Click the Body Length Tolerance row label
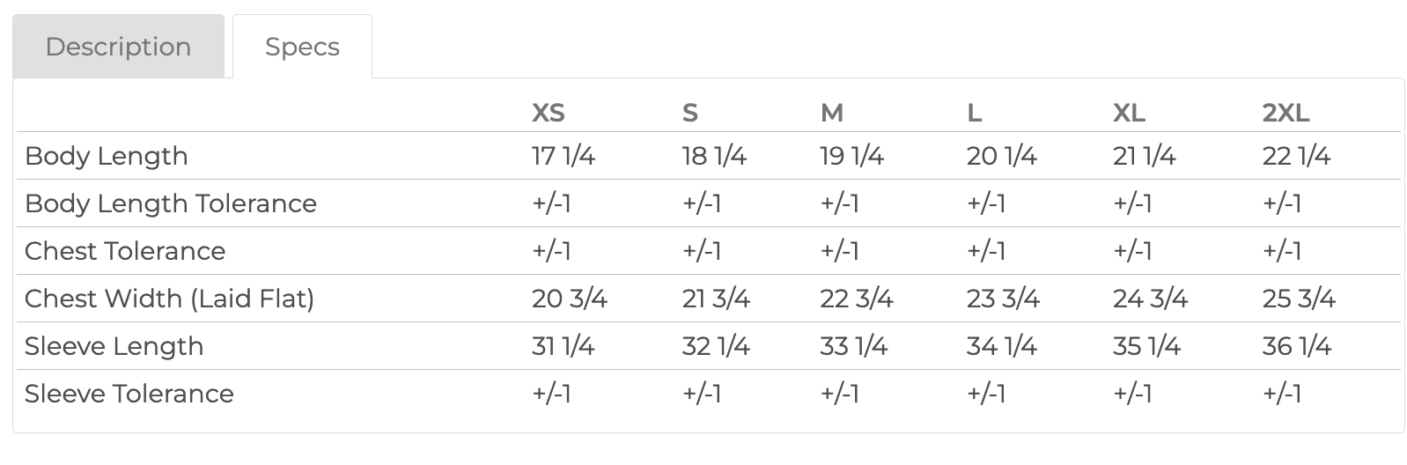Viewport: 1407px width, 465px height. [x=171, y=203]
